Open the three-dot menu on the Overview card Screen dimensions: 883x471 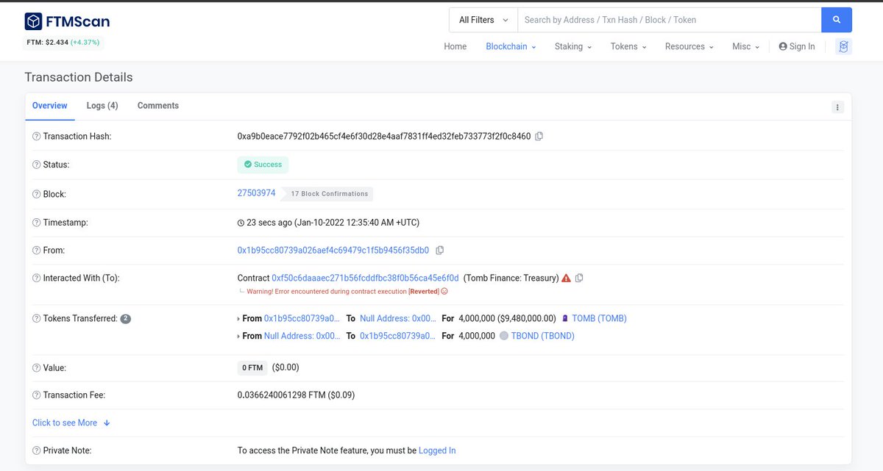pos(837,107)
